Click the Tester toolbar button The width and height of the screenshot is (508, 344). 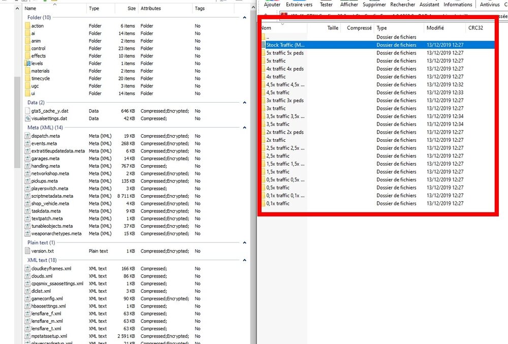point(326,5)
